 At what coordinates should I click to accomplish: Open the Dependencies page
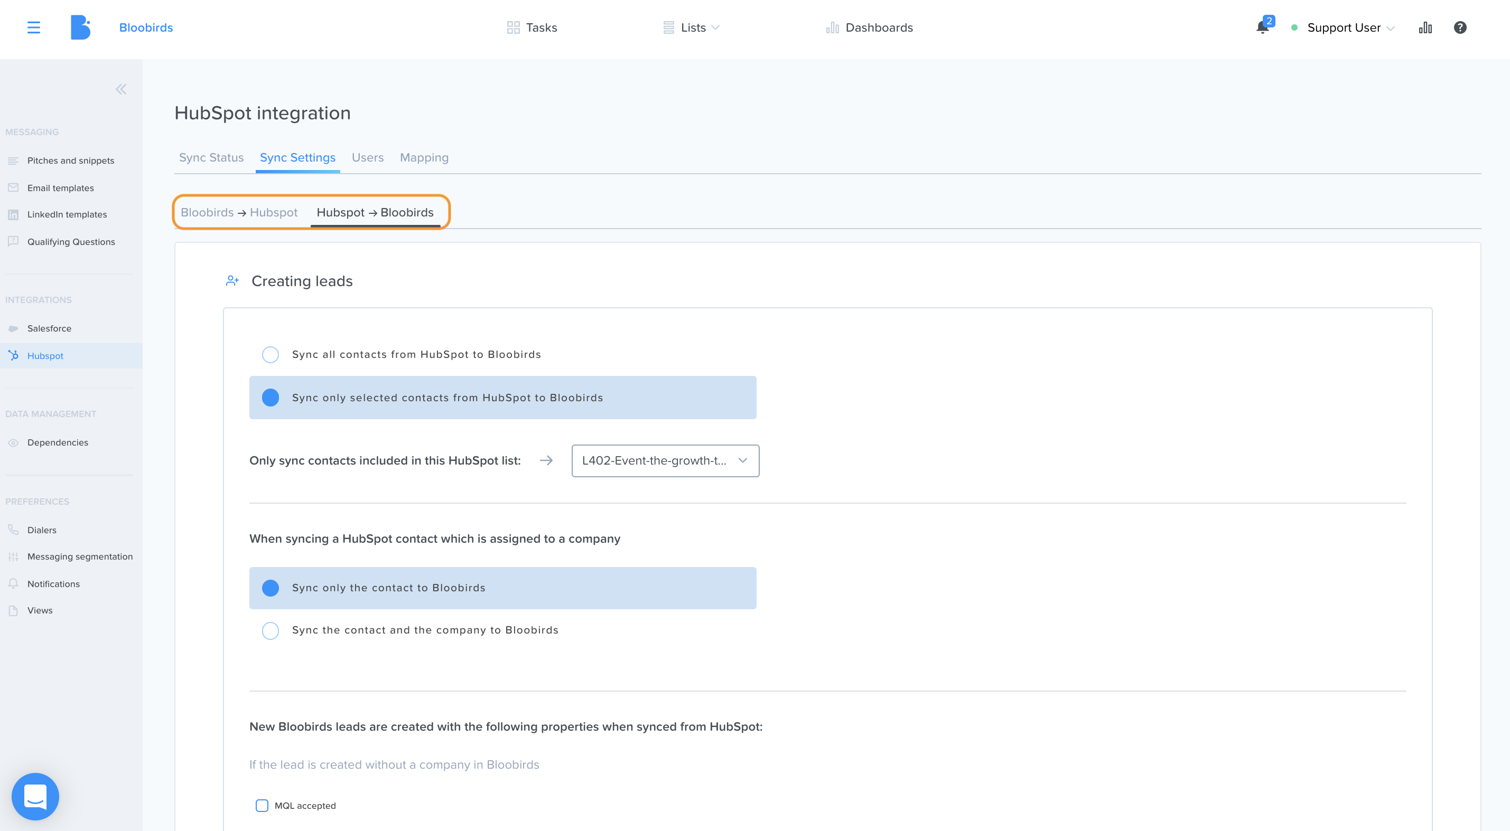(x=58, y=443)
